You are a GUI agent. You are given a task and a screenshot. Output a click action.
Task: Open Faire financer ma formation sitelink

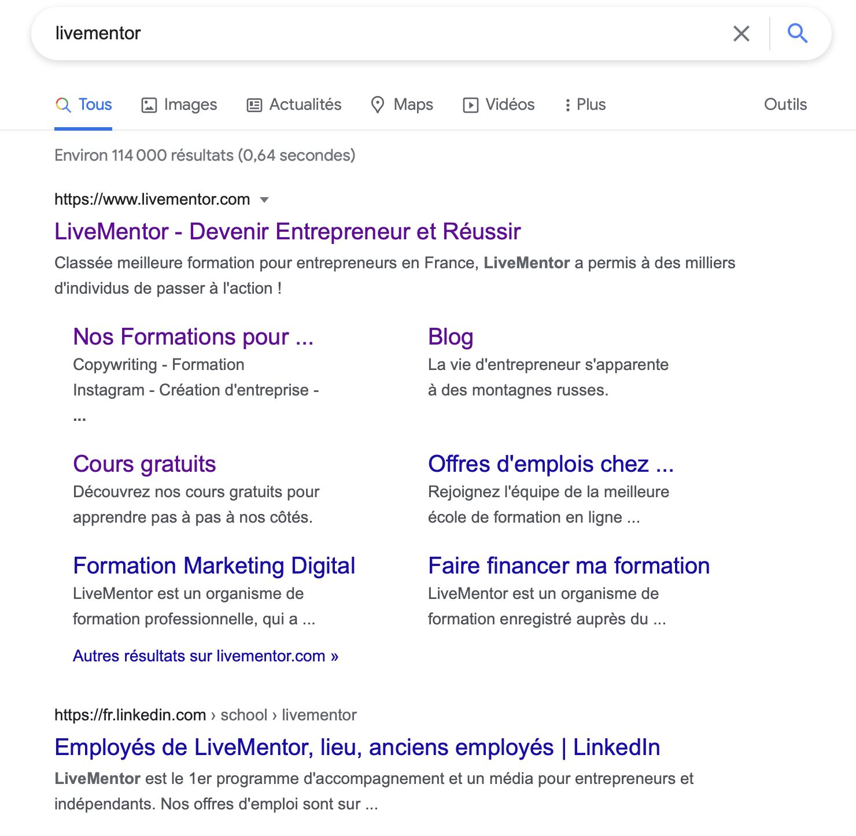click(x=569, y=566)
